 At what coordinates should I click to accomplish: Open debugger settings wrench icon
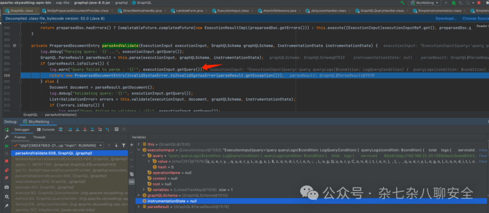click(x=6, y=137)
